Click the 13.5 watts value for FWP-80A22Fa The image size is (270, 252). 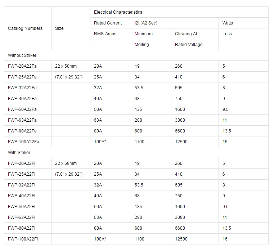(x=227, y=131)
